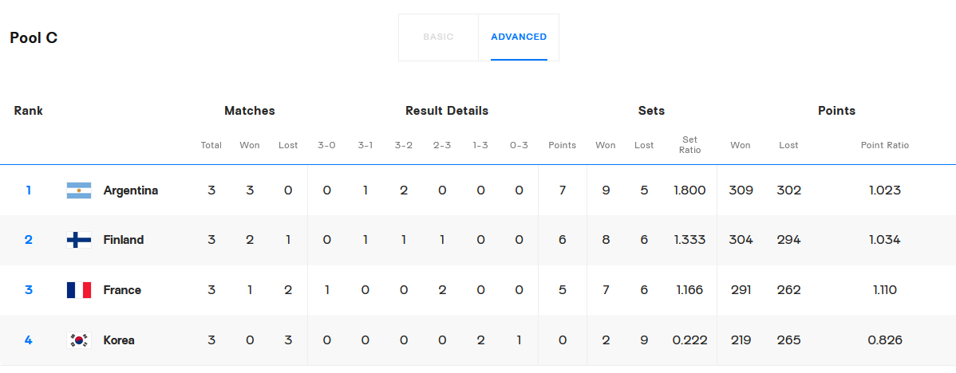Click the Argentina flag icon
This screenshot has height=373, width=956.
pyautogui.click(x=79, y=190)
